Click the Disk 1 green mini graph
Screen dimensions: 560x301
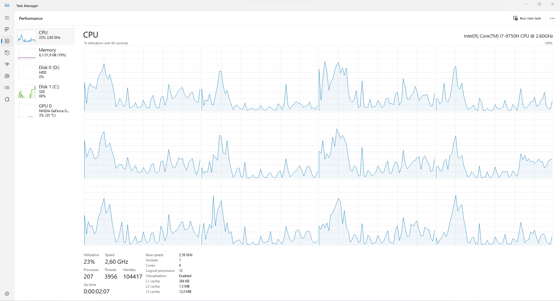tap(27, 91)
